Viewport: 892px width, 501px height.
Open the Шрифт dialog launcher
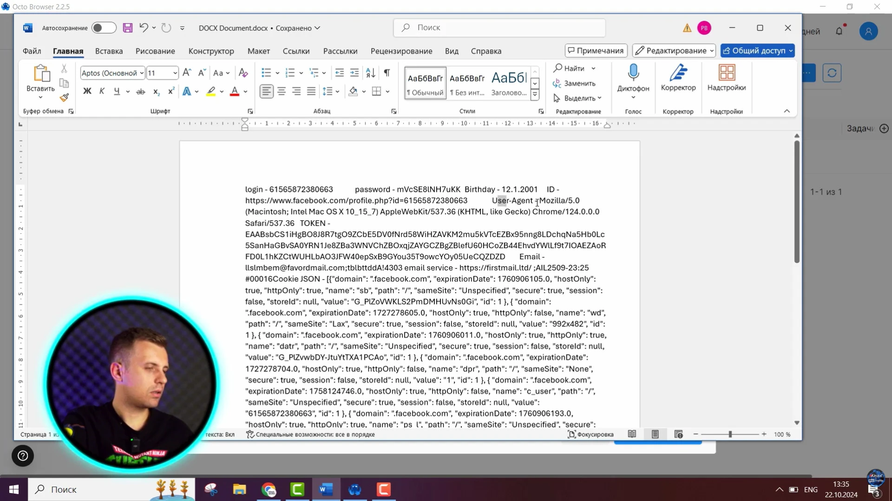point(250,111)
